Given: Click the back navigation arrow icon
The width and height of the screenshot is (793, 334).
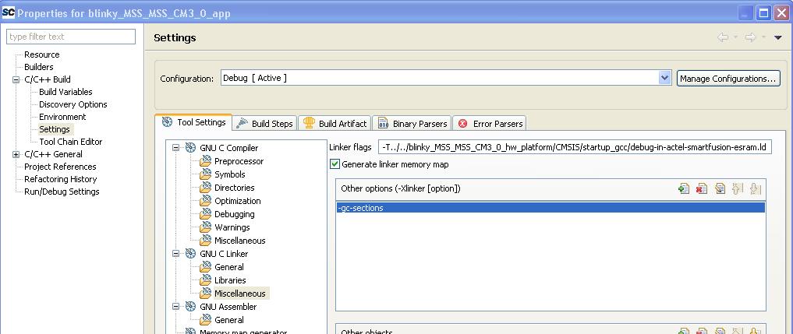Looking at the screenshot, I should click(x=724, y=37).
